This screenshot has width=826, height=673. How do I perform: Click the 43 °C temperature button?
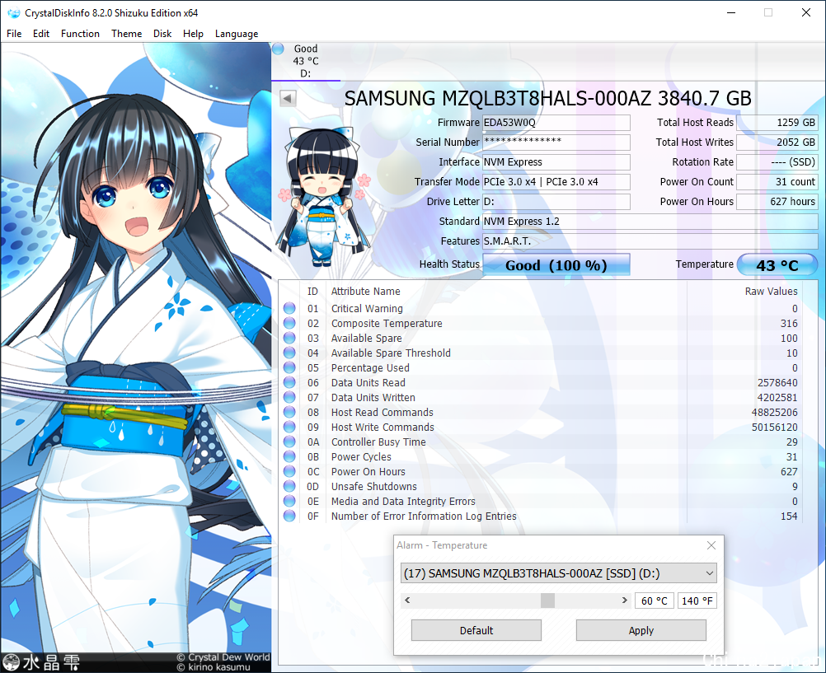(x=777, y=265)
